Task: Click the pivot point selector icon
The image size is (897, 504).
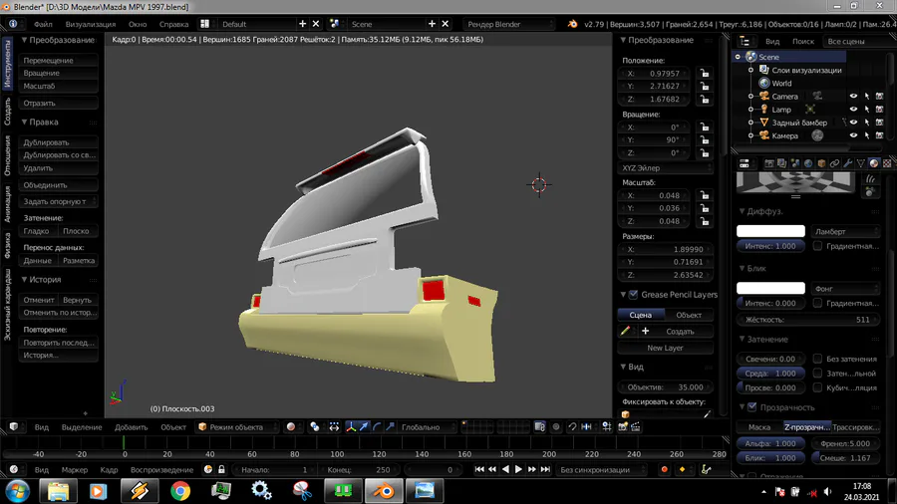Action: coord(315,427)
